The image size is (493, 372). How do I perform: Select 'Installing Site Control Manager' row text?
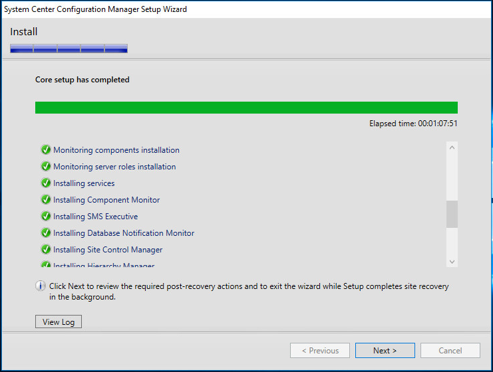[x=108, y=250]
